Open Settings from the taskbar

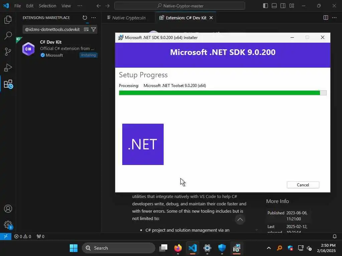point(207,248)
